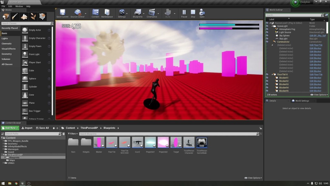Hide the Blocker91 actor via eye icon
Screen dimensions: 330x186
267,78
